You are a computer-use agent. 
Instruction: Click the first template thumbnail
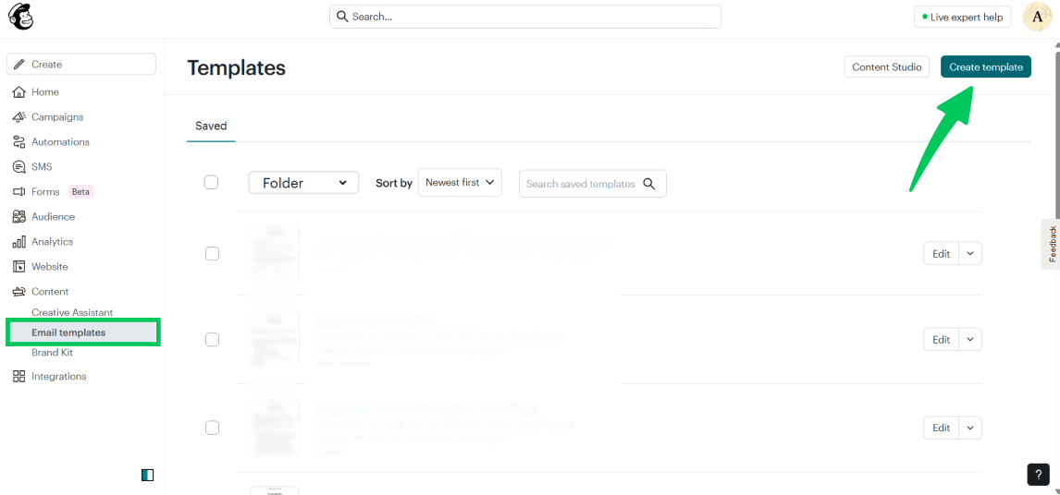coord(274,254)
